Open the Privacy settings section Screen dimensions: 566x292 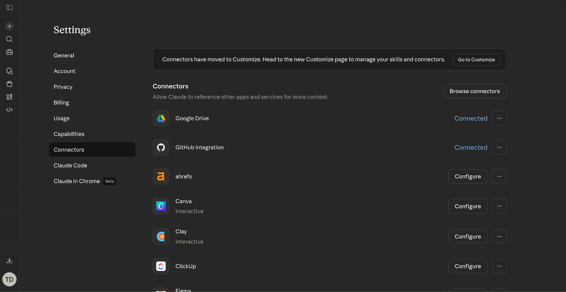(63, 87)
